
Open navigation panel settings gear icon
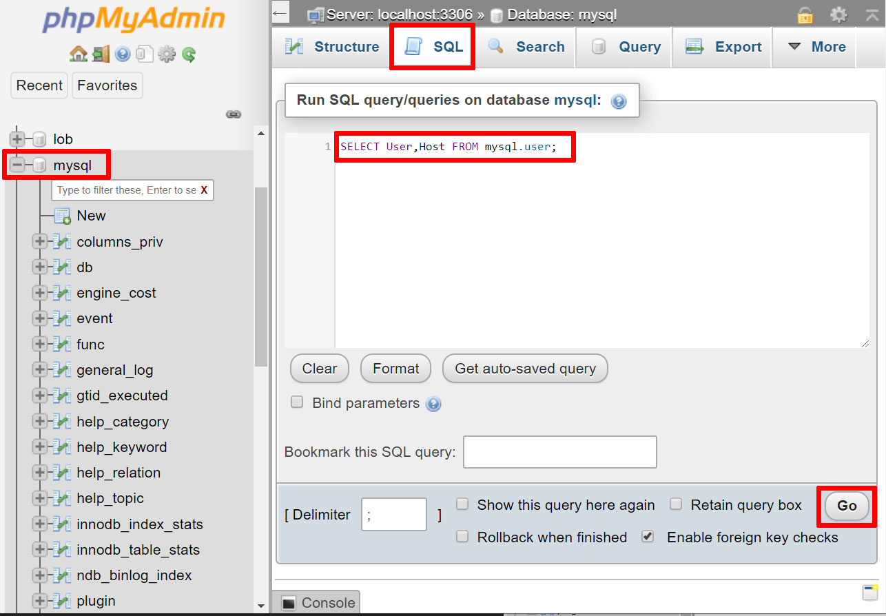point(167,54)
